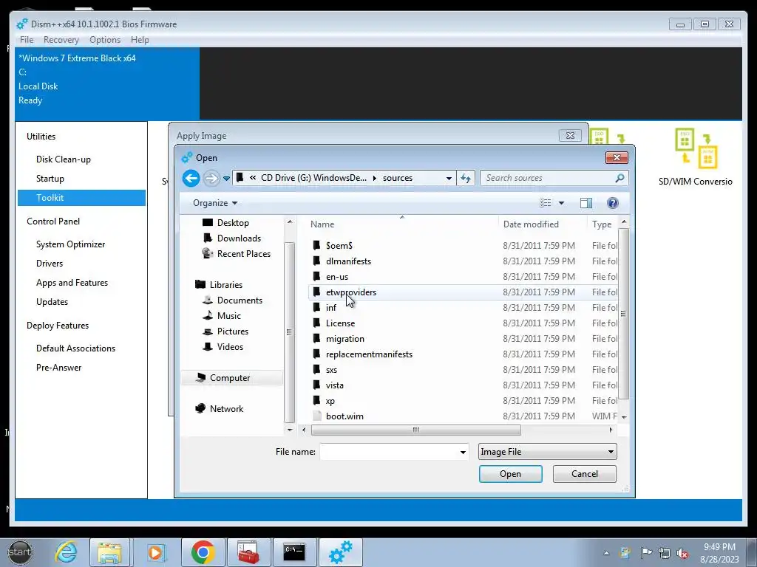Click the search magnifier icon
Image resolution: width=757 pixels, height=567 pixels.
pyautogui.click(x=619, y=178)
